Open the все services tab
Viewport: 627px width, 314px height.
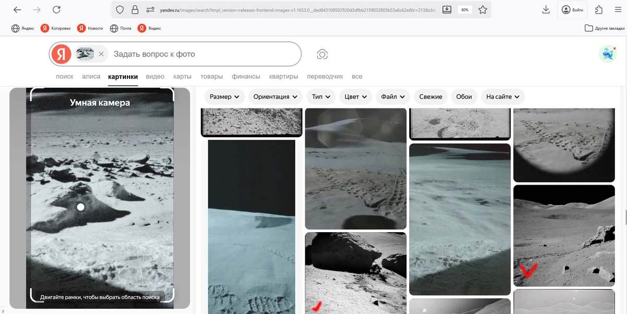pos(357,76)
